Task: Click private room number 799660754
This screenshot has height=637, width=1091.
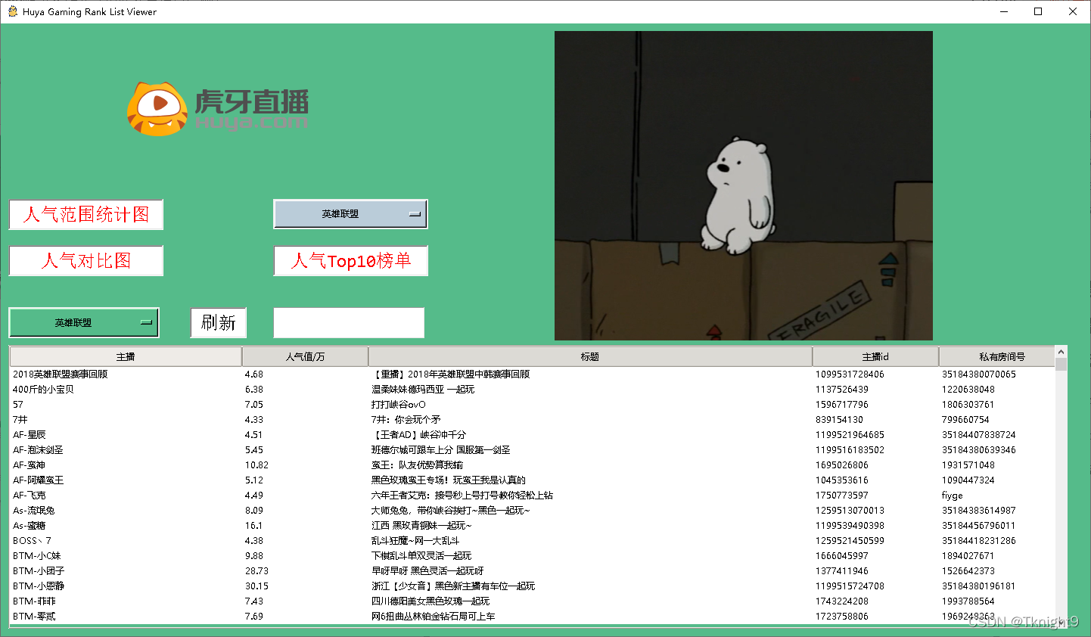Action: pos(965,419)
